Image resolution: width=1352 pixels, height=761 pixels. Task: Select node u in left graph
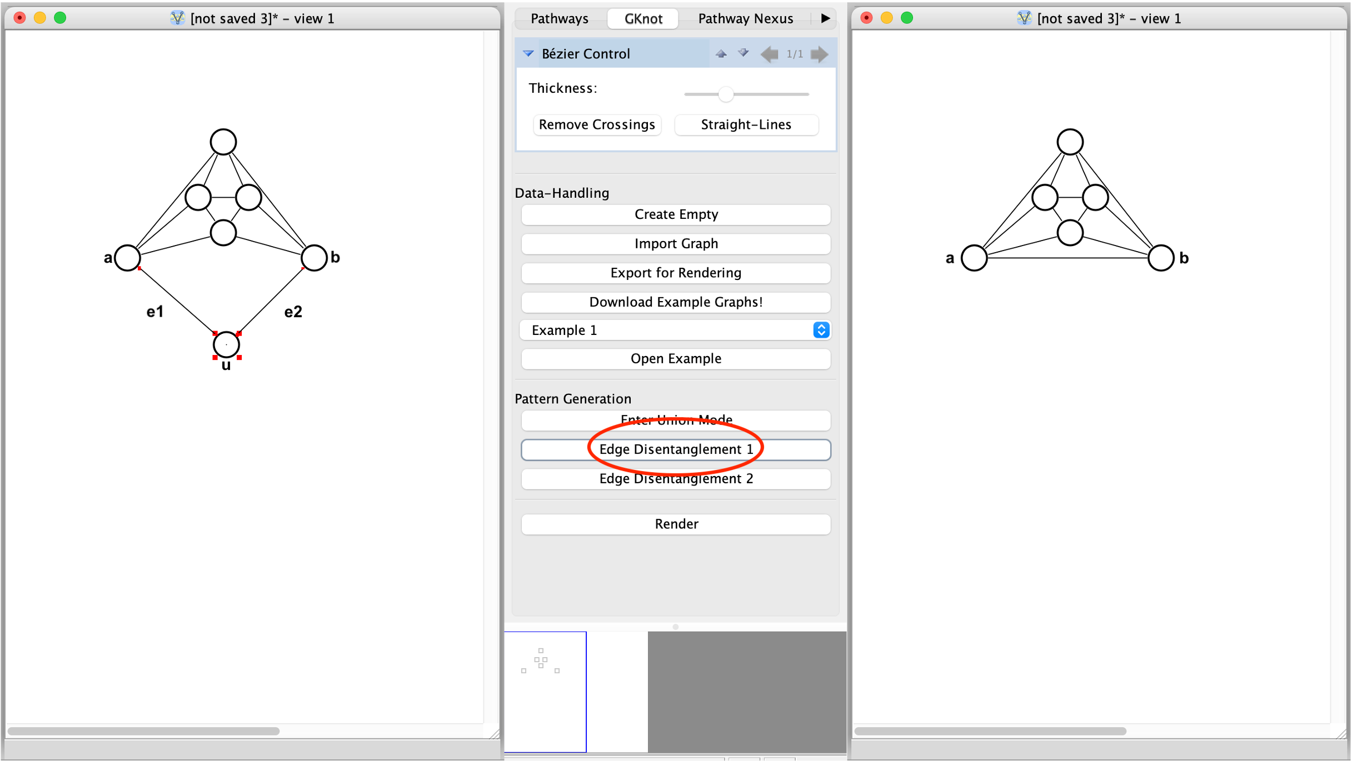pos(226,345)
